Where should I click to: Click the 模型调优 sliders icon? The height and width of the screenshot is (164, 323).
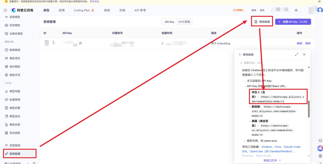tap(6, 58)
